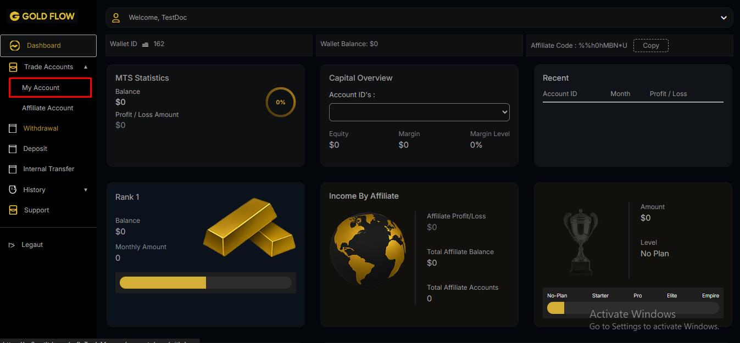Click the Starter label on the plan level bar
The image size is (740, 343).
(600, 295)
